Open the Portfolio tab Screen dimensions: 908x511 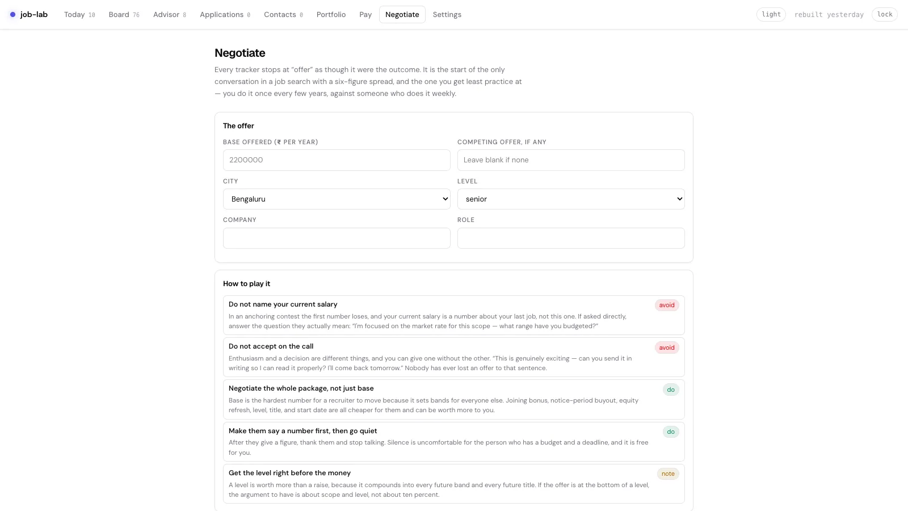coord(331,15)
